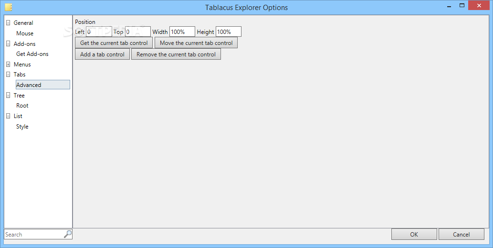Click the Cancel button

(461, 234)
